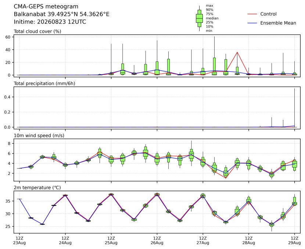The height and width of the screenshot is (249, 305).
Task: Click the red Control legend line sample
Action: [252, 14]
